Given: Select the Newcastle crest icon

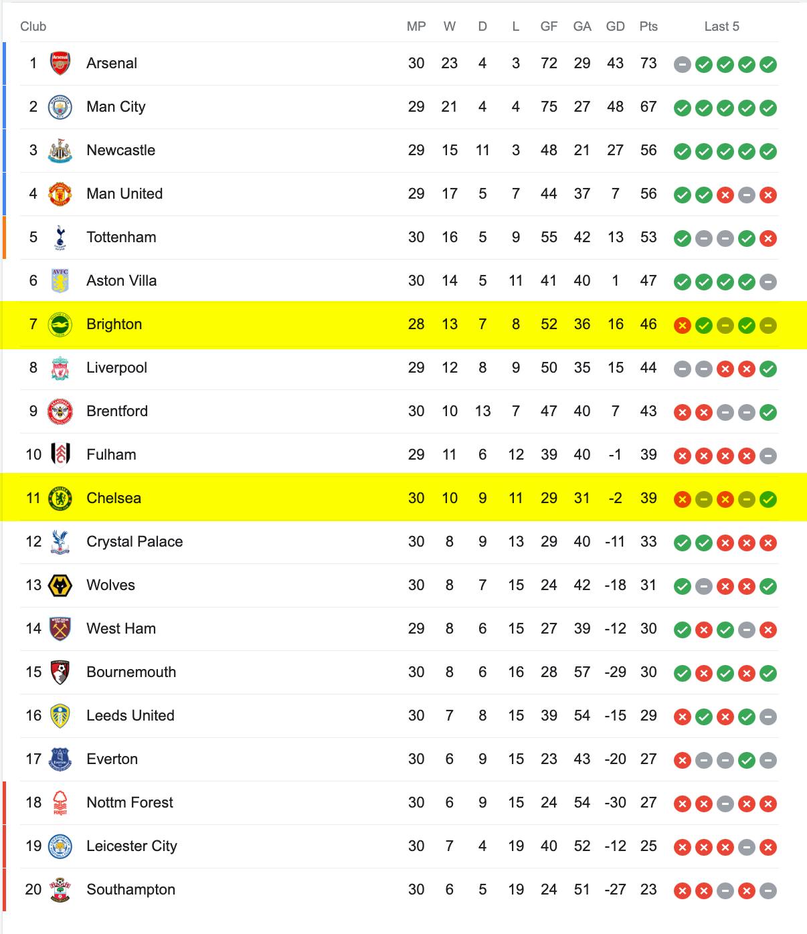Looking at the screenshot, I should point(60,151).
